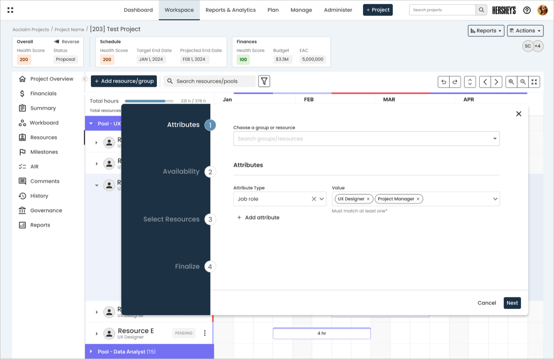Screen dimensions: 554x359
Task: Click Add resource/group button
Action: [x=124, y=81]
